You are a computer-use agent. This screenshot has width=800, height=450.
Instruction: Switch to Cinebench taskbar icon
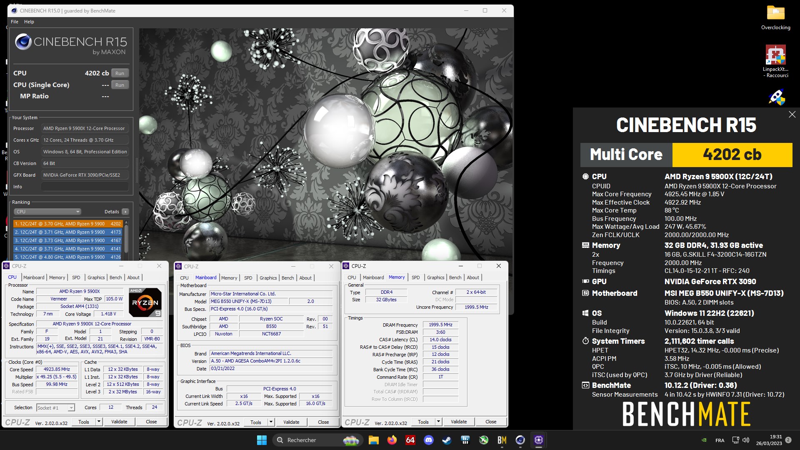[520, 440]
